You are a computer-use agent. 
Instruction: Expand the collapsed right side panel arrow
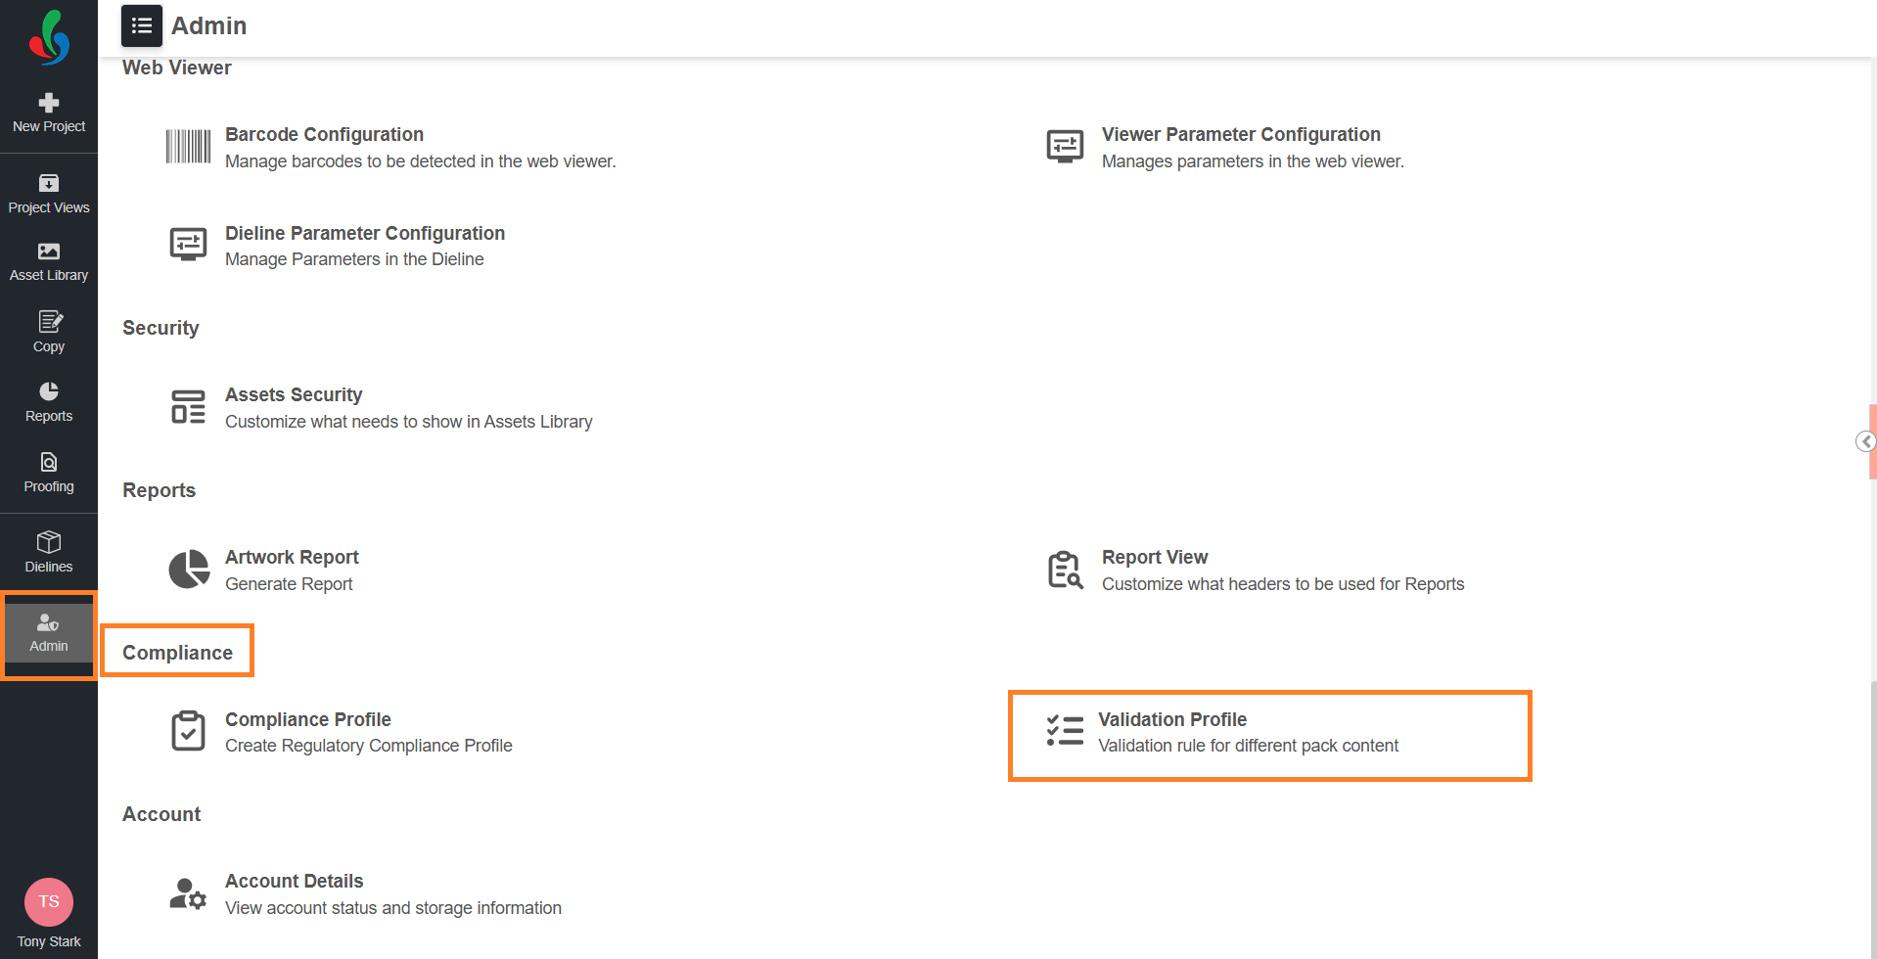pos(1865,441)
